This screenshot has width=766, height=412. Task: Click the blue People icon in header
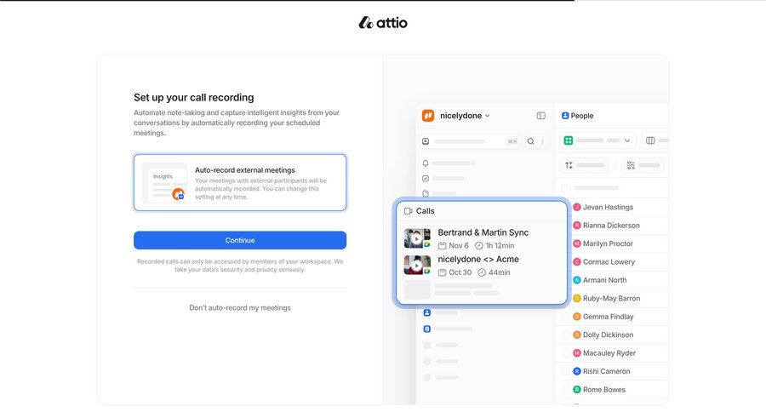point(565,116)
